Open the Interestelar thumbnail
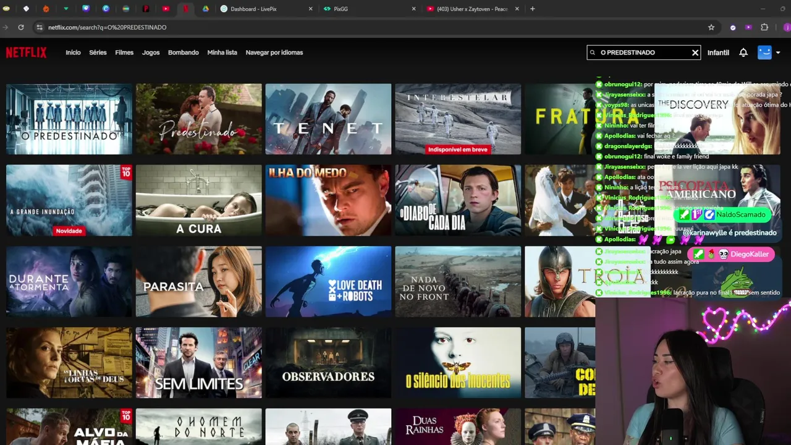Viewport: 791px width, 445px height. [x=458, y=119]
